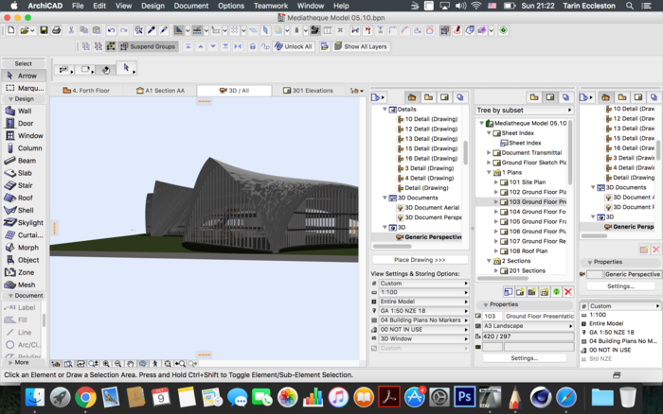Pick the Roof tool
The height and width of the screenshot is (414, 663).
click(24, 198)
